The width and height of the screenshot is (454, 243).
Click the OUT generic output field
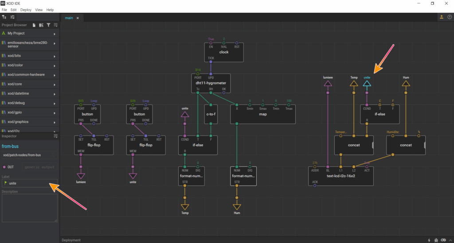pyautogui.click(x=39, y=167)
